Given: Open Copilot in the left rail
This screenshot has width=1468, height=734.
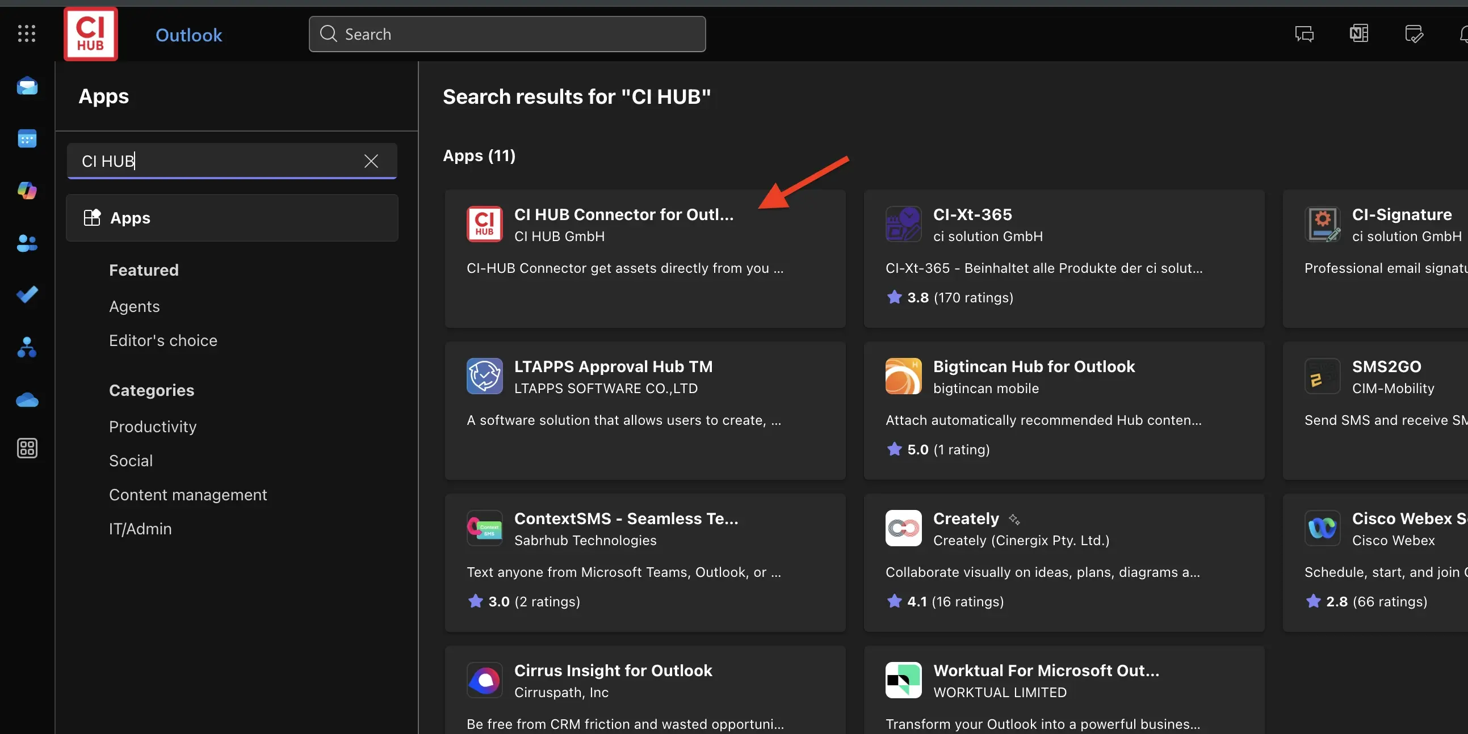Looking at the screenshot, I should (x=27, y=190).
